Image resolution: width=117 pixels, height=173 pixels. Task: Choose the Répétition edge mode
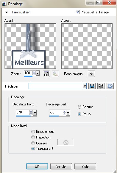click(33, 137)
